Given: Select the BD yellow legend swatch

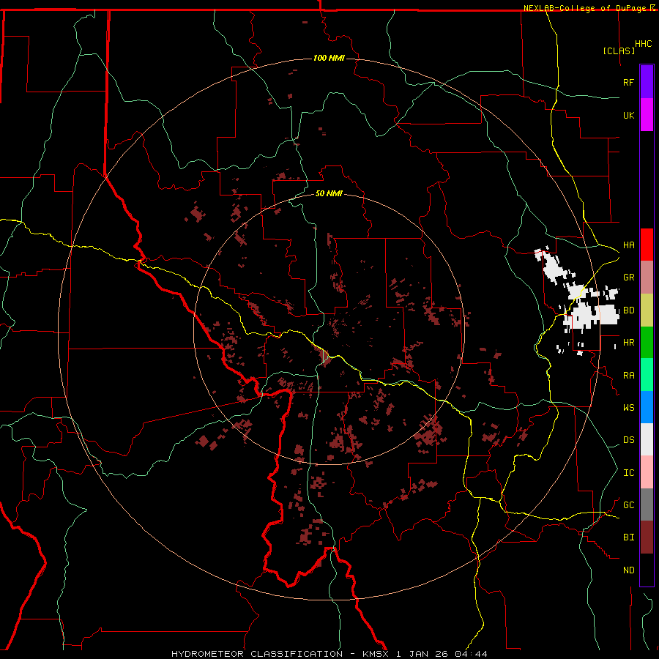Looking at the screenshot, I should (647, 310).
